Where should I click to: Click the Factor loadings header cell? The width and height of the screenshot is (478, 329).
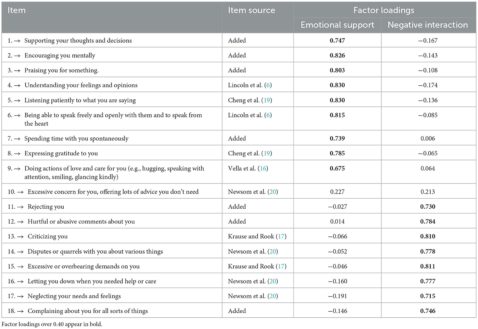point(384,10)
